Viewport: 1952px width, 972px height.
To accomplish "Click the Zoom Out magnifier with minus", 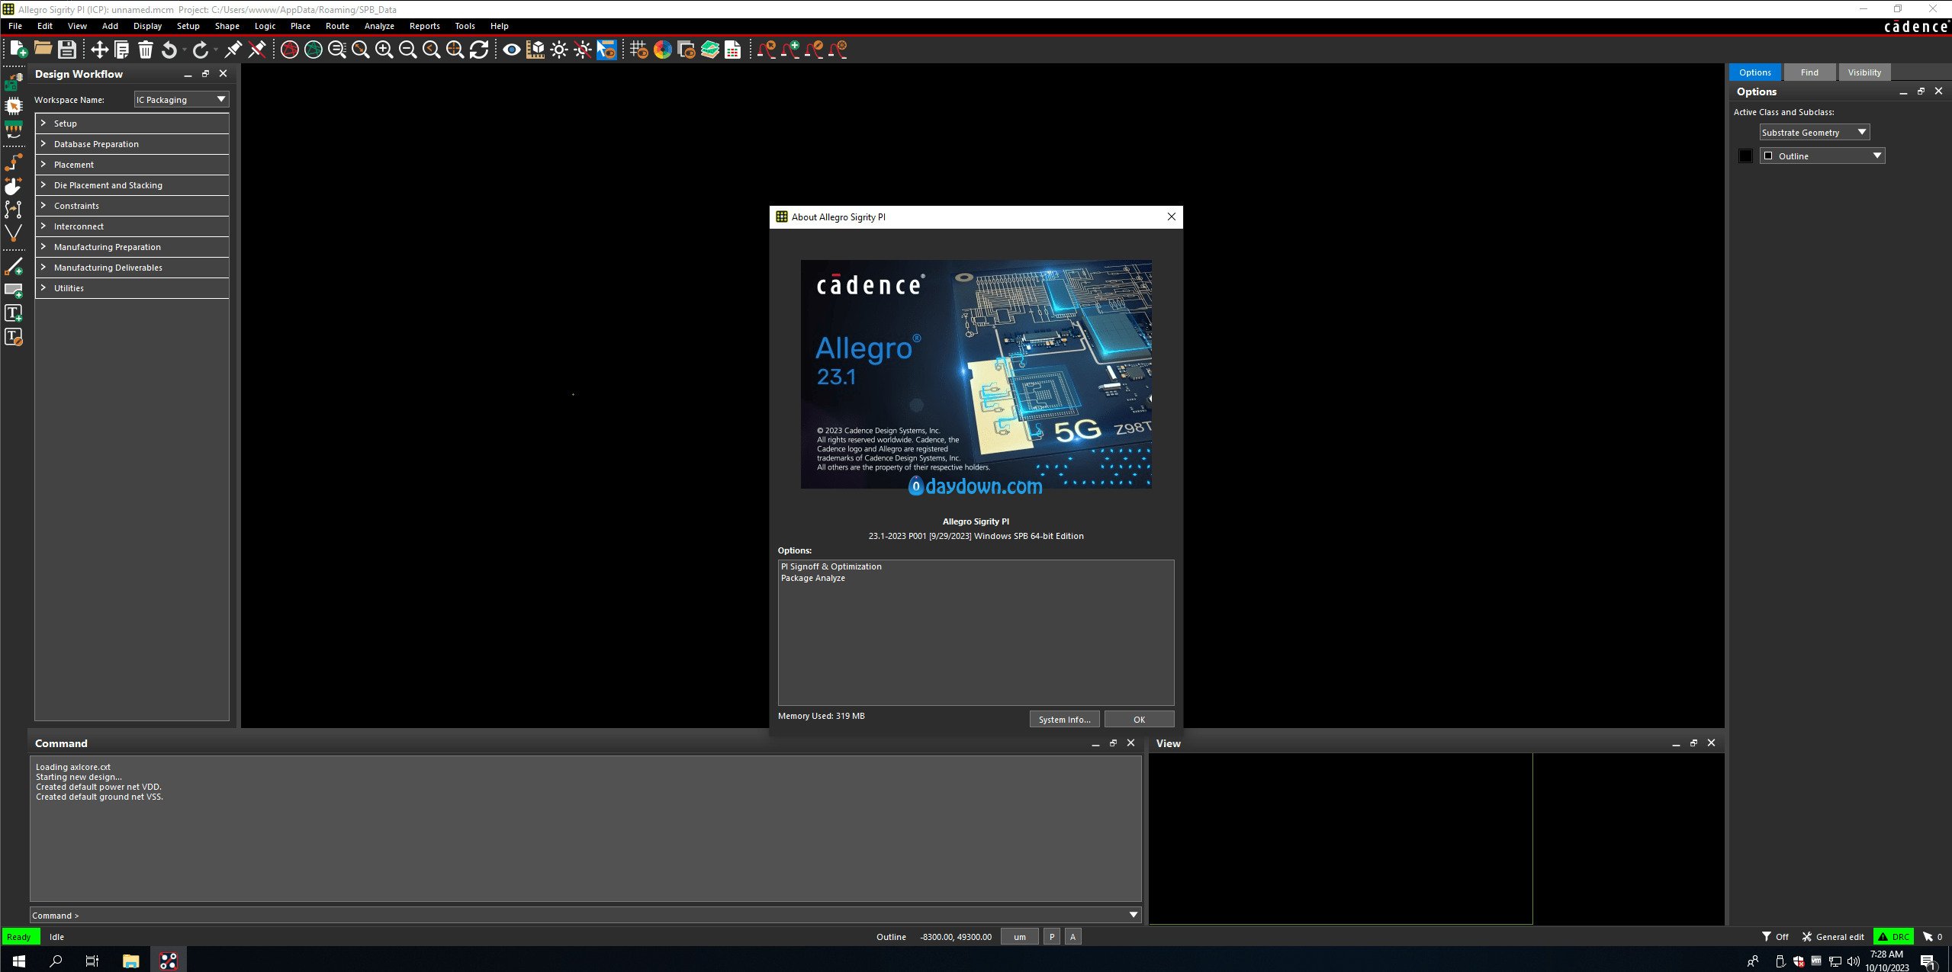I will pos(407,50).
